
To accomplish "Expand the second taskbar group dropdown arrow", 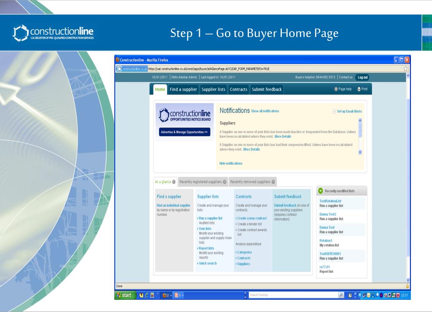I will tap(183, 296).
